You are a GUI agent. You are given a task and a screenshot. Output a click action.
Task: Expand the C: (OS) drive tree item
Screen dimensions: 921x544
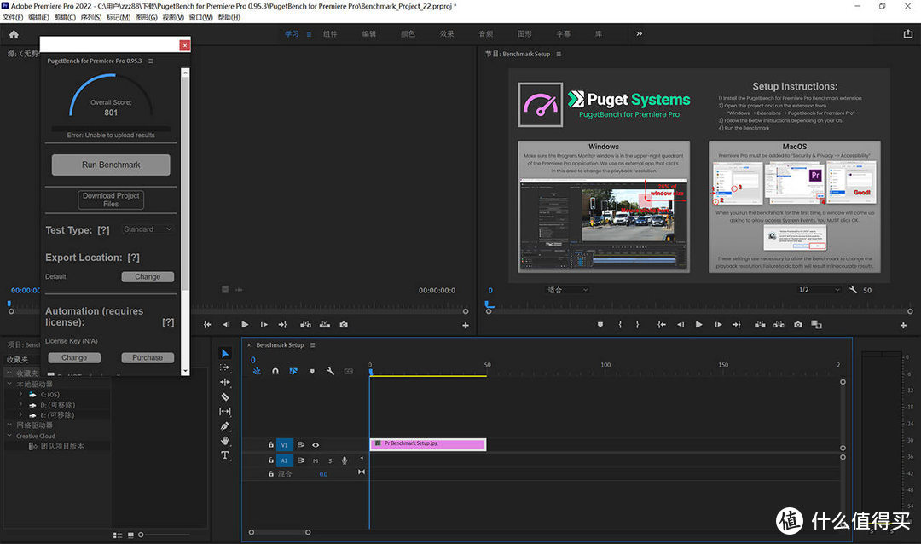pyautogui.click(x=21, y=395)
